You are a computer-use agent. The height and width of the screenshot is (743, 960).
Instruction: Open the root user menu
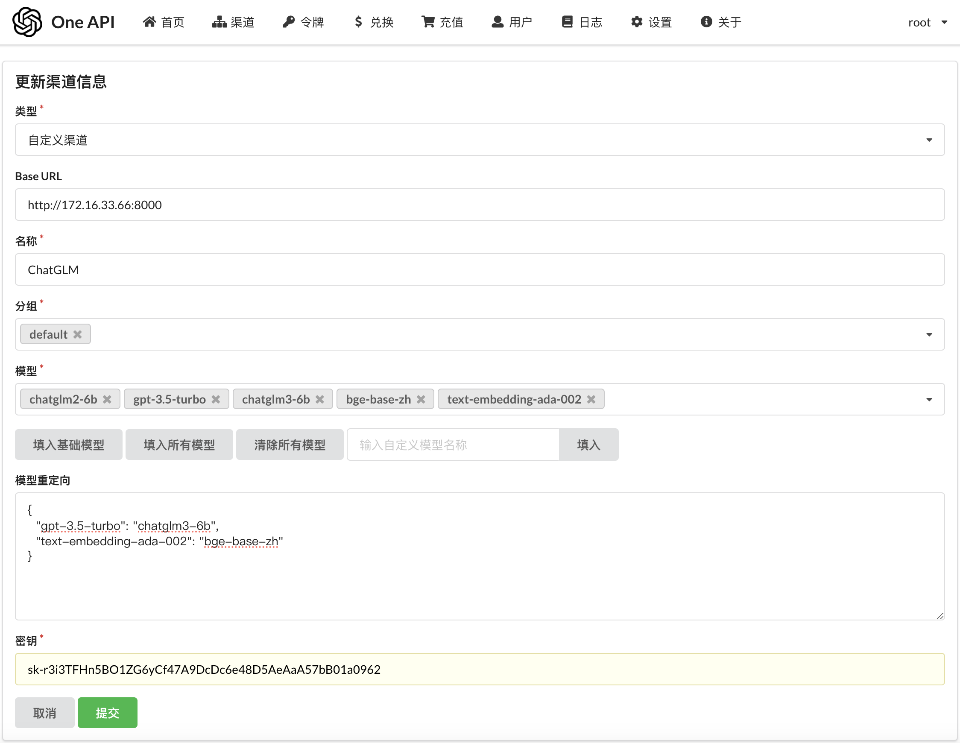[x=927, y=22]
